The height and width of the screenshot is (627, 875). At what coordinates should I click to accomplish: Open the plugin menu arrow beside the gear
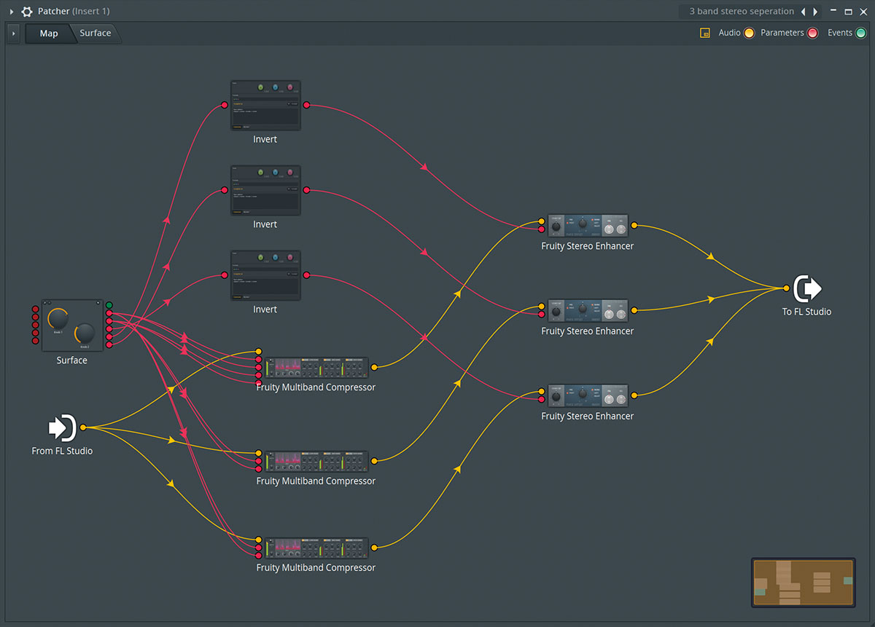(11, 12)
